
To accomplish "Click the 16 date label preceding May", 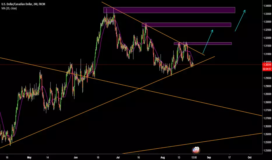I will point(7,158).
